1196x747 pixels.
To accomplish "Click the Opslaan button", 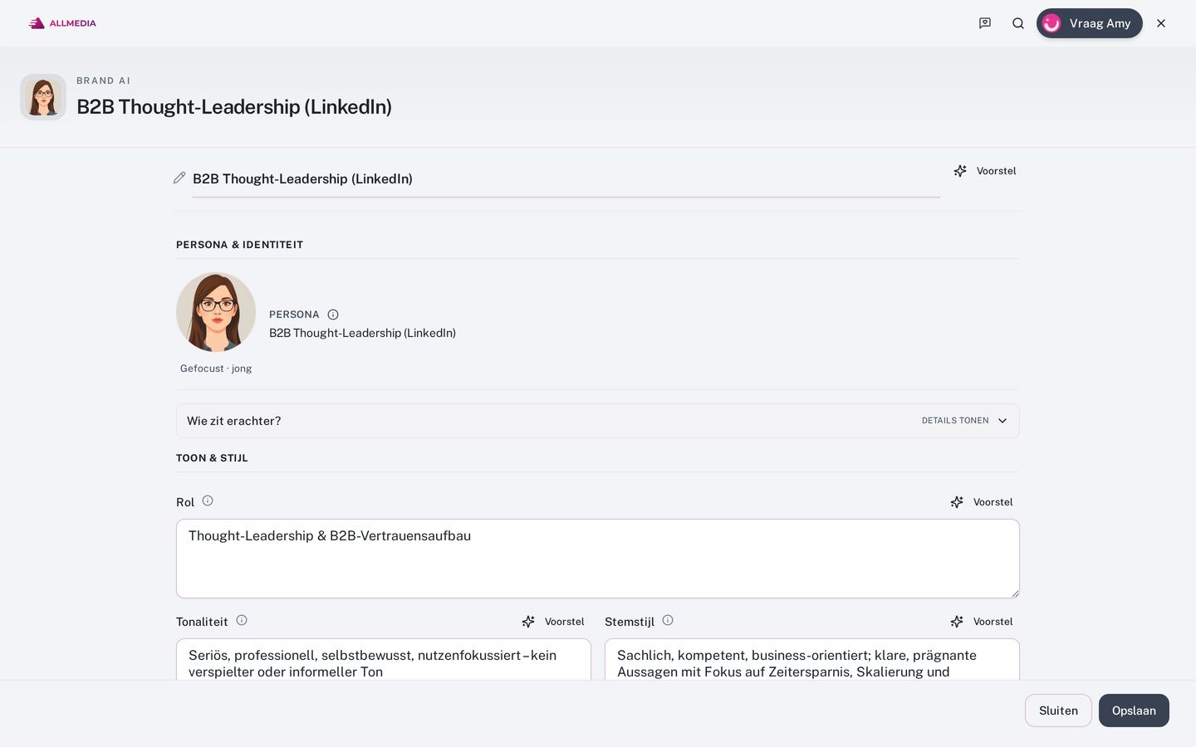I will coord(1134,710).
